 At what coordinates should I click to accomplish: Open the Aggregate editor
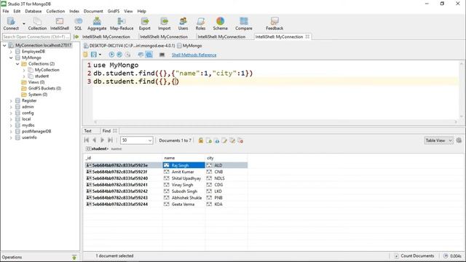click(x=97, y=23)
